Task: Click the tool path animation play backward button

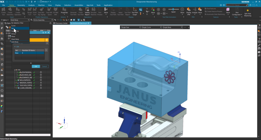Action: (x=159, y=10)
